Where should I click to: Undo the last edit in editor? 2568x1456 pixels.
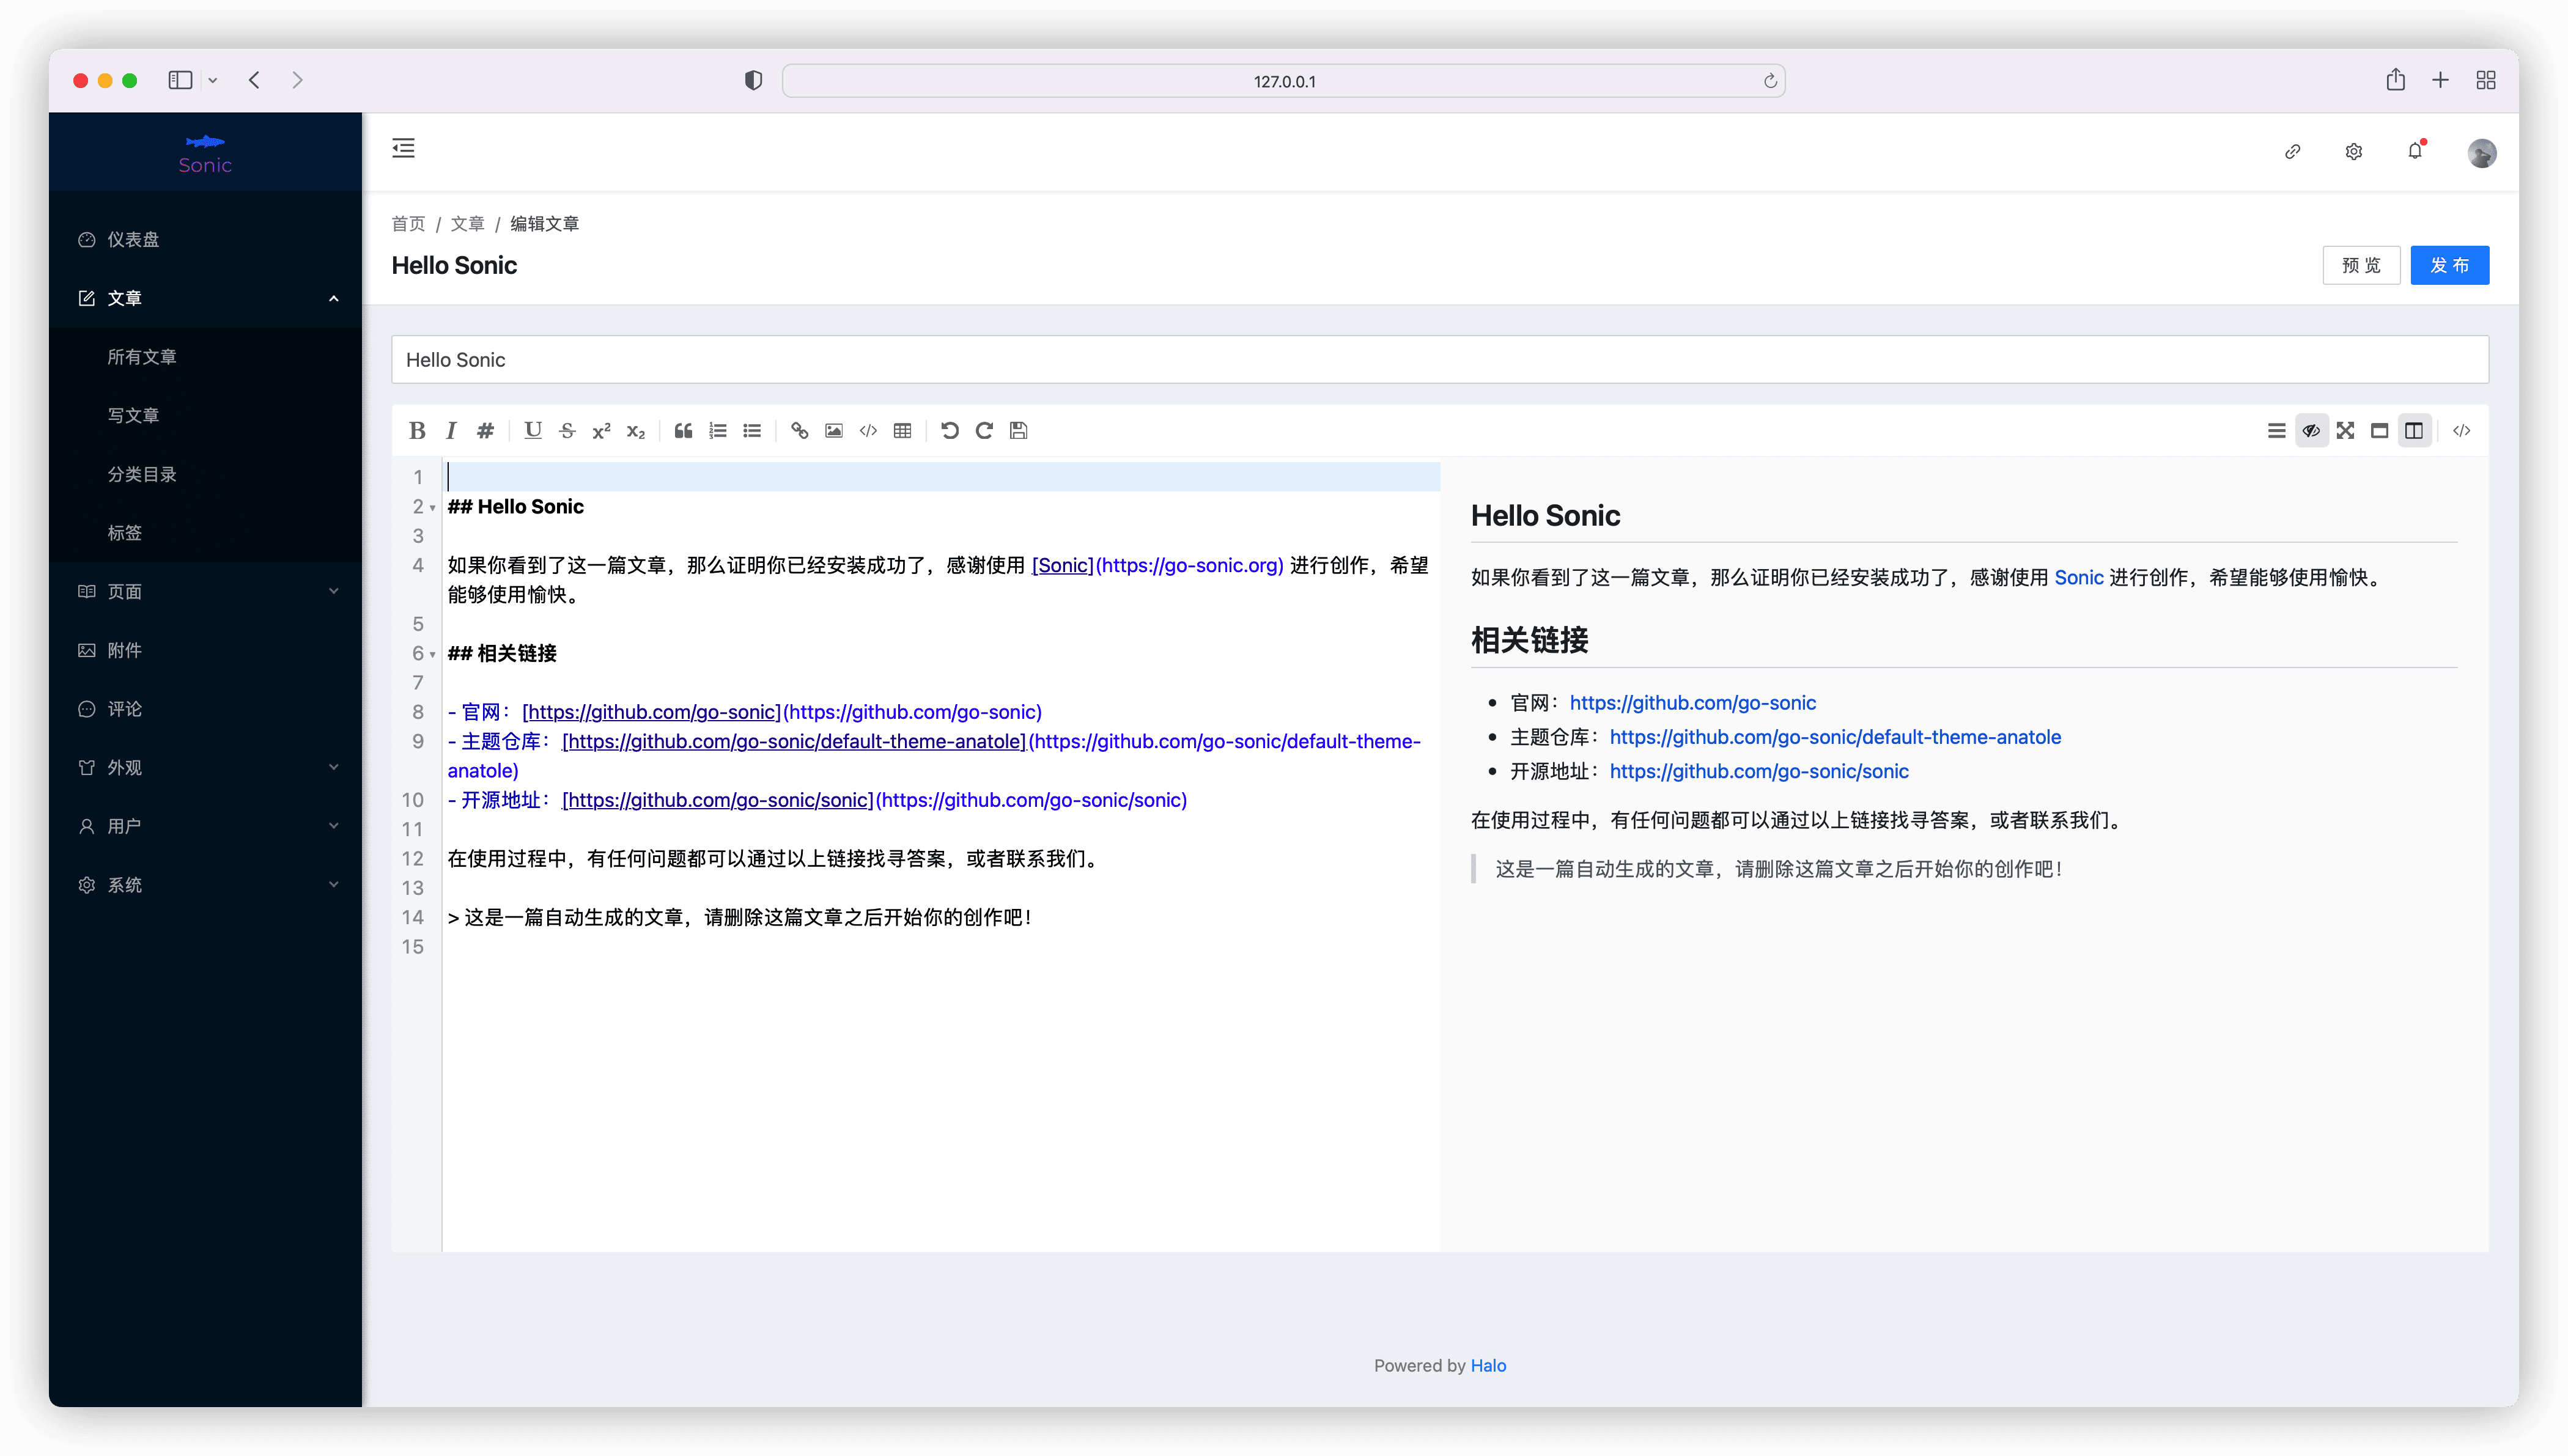pos(949,431)
